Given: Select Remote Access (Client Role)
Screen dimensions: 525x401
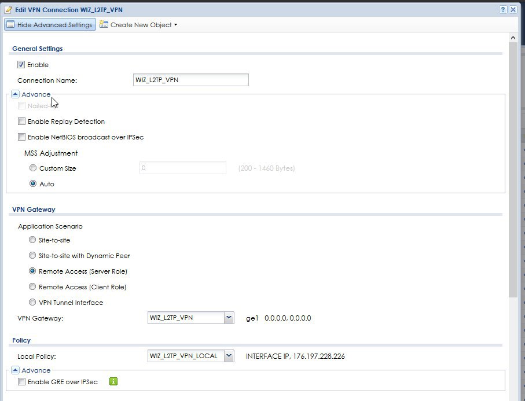Looking at the screenshot, I should (x=32, y=287).
